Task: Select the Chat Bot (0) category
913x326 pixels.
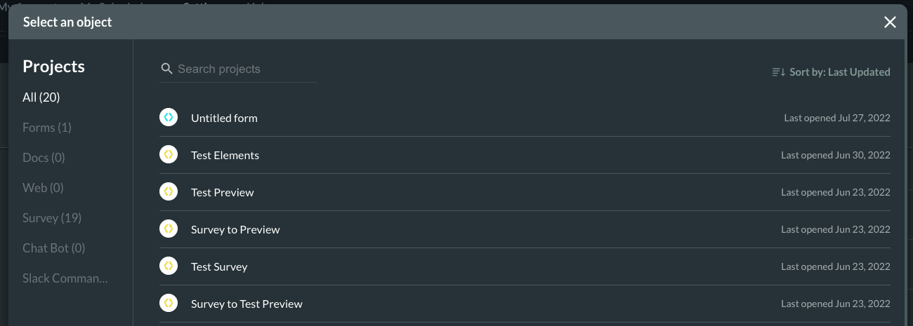Action: point(53,248)
